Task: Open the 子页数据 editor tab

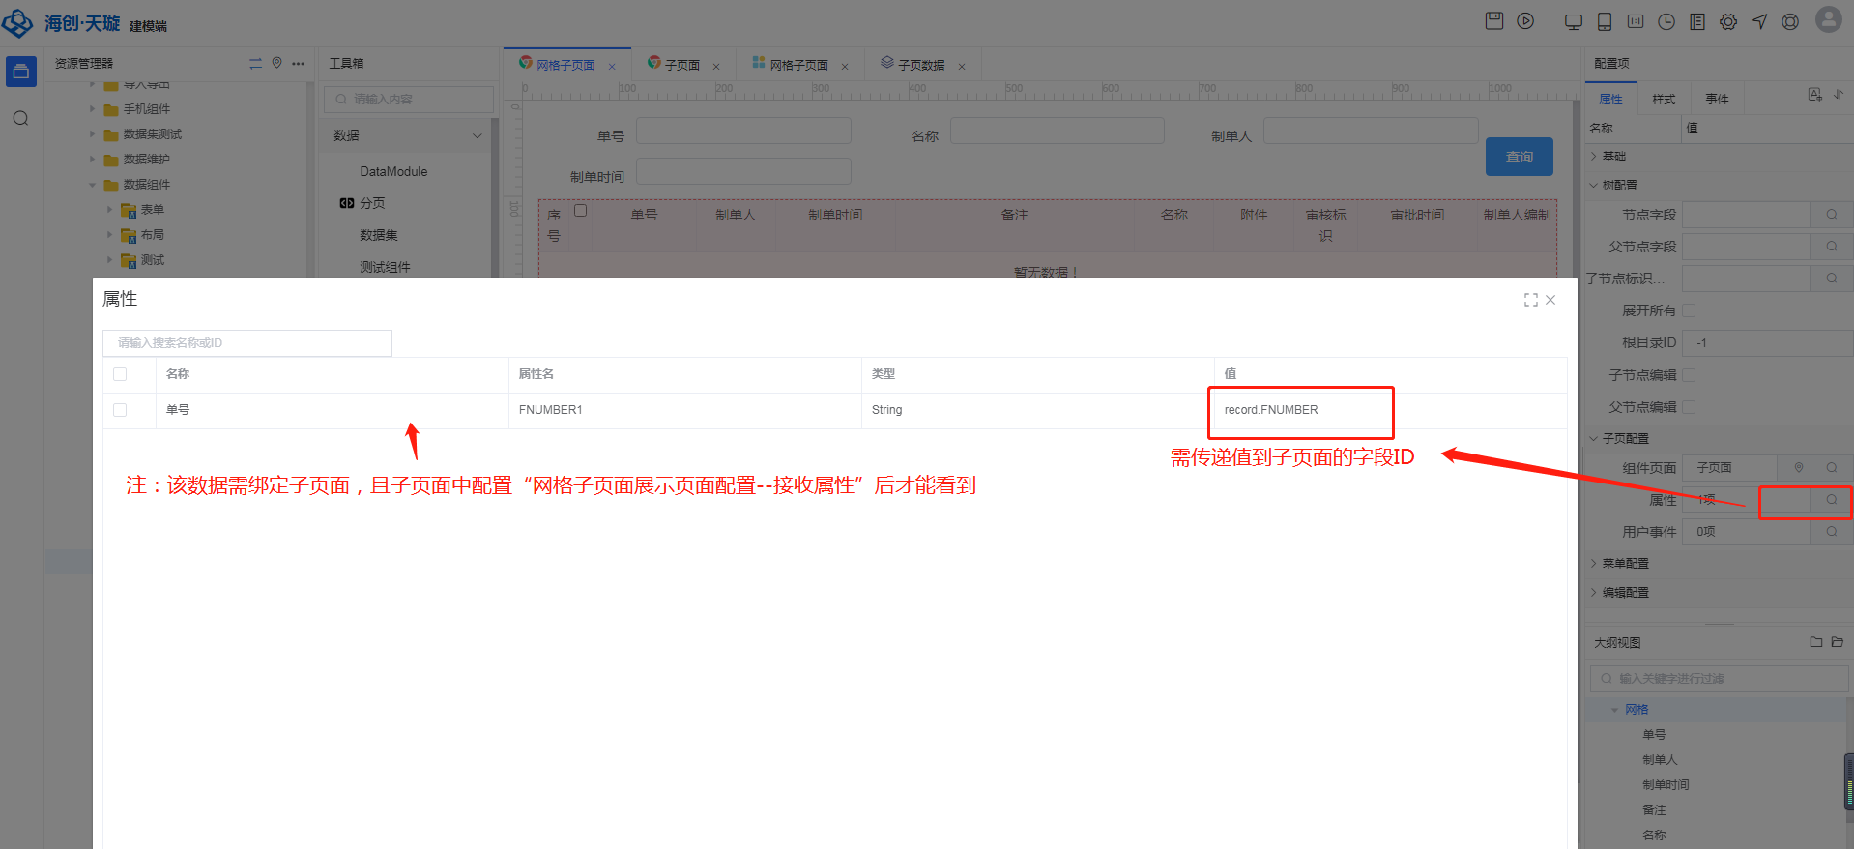Action: [920, 65]
